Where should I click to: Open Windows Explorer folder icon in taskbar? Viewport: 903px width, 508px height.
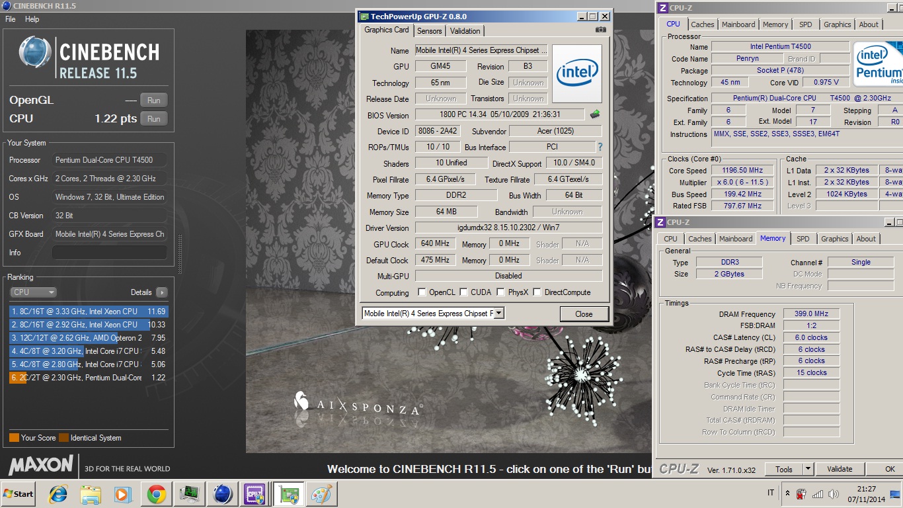click(91, 494)
